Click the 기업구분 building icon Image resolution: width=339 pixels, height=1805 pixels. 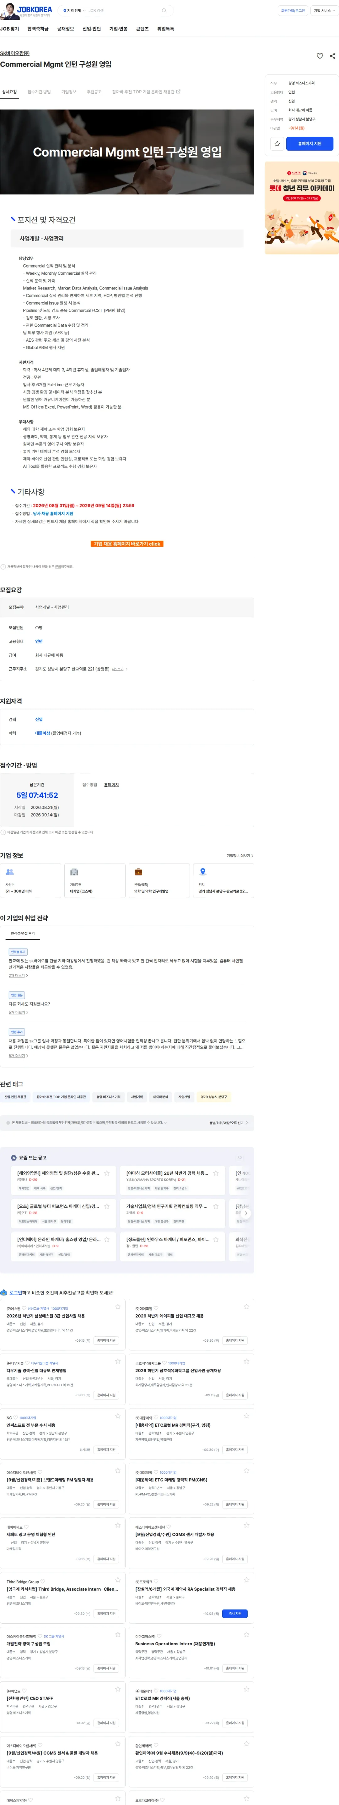click(x=74, y=872)
